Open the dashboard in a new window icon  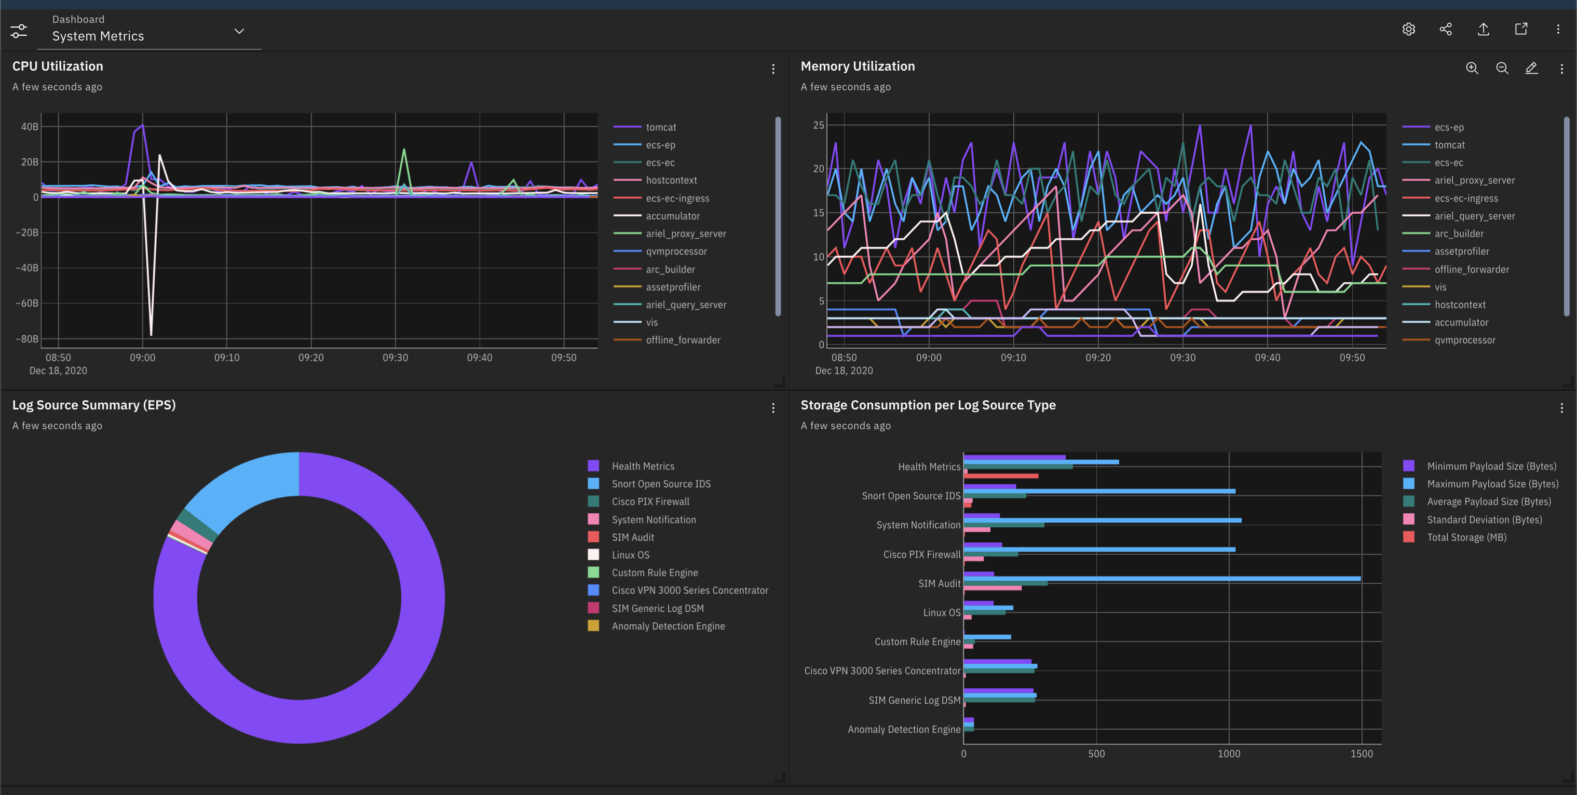coord(1521,29)
